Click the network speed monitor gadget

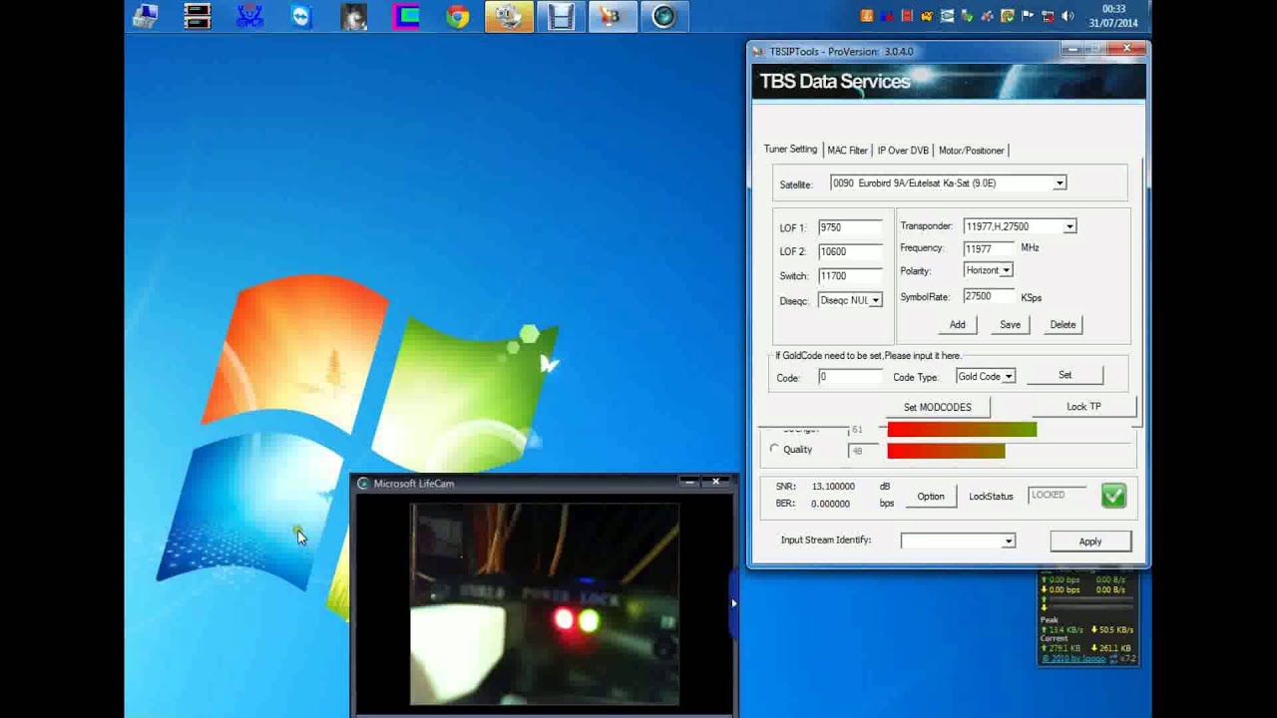point(1088,618)
